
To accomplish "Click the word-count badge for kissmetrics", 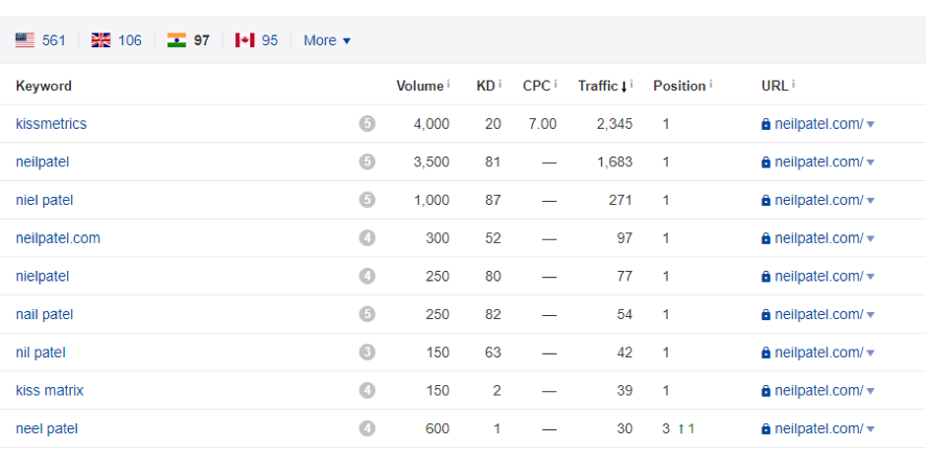I will click(366, 124).
